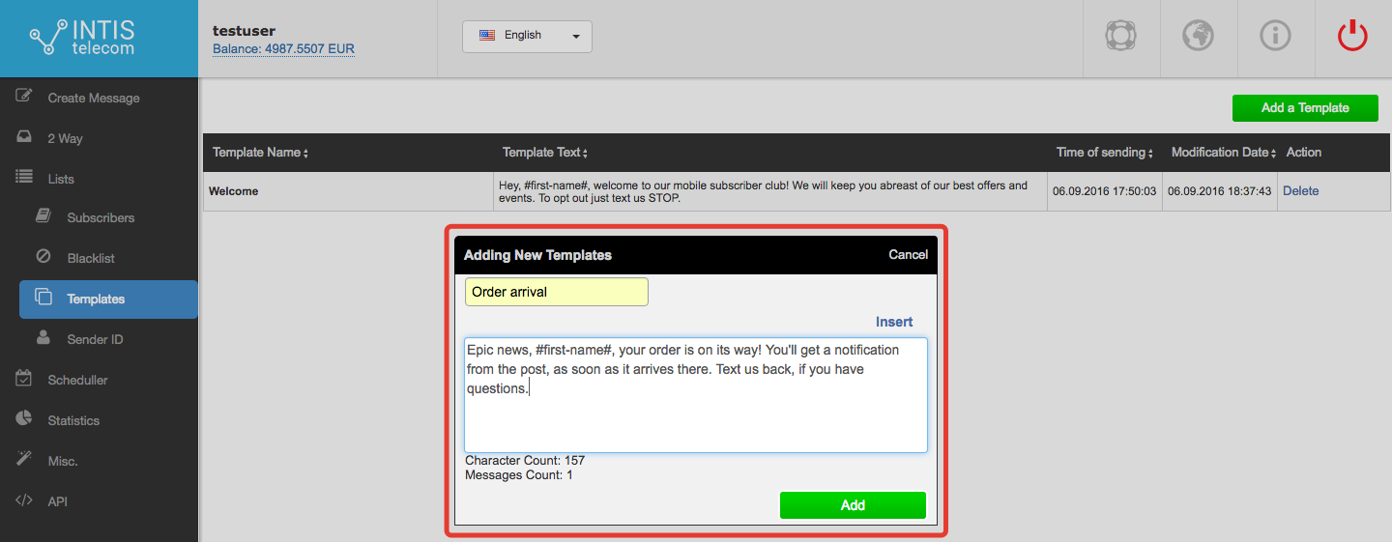Click into the template text area
The height and width of the screenshot is (542, 1392).
pyautogui.click(x=696, y=395)
